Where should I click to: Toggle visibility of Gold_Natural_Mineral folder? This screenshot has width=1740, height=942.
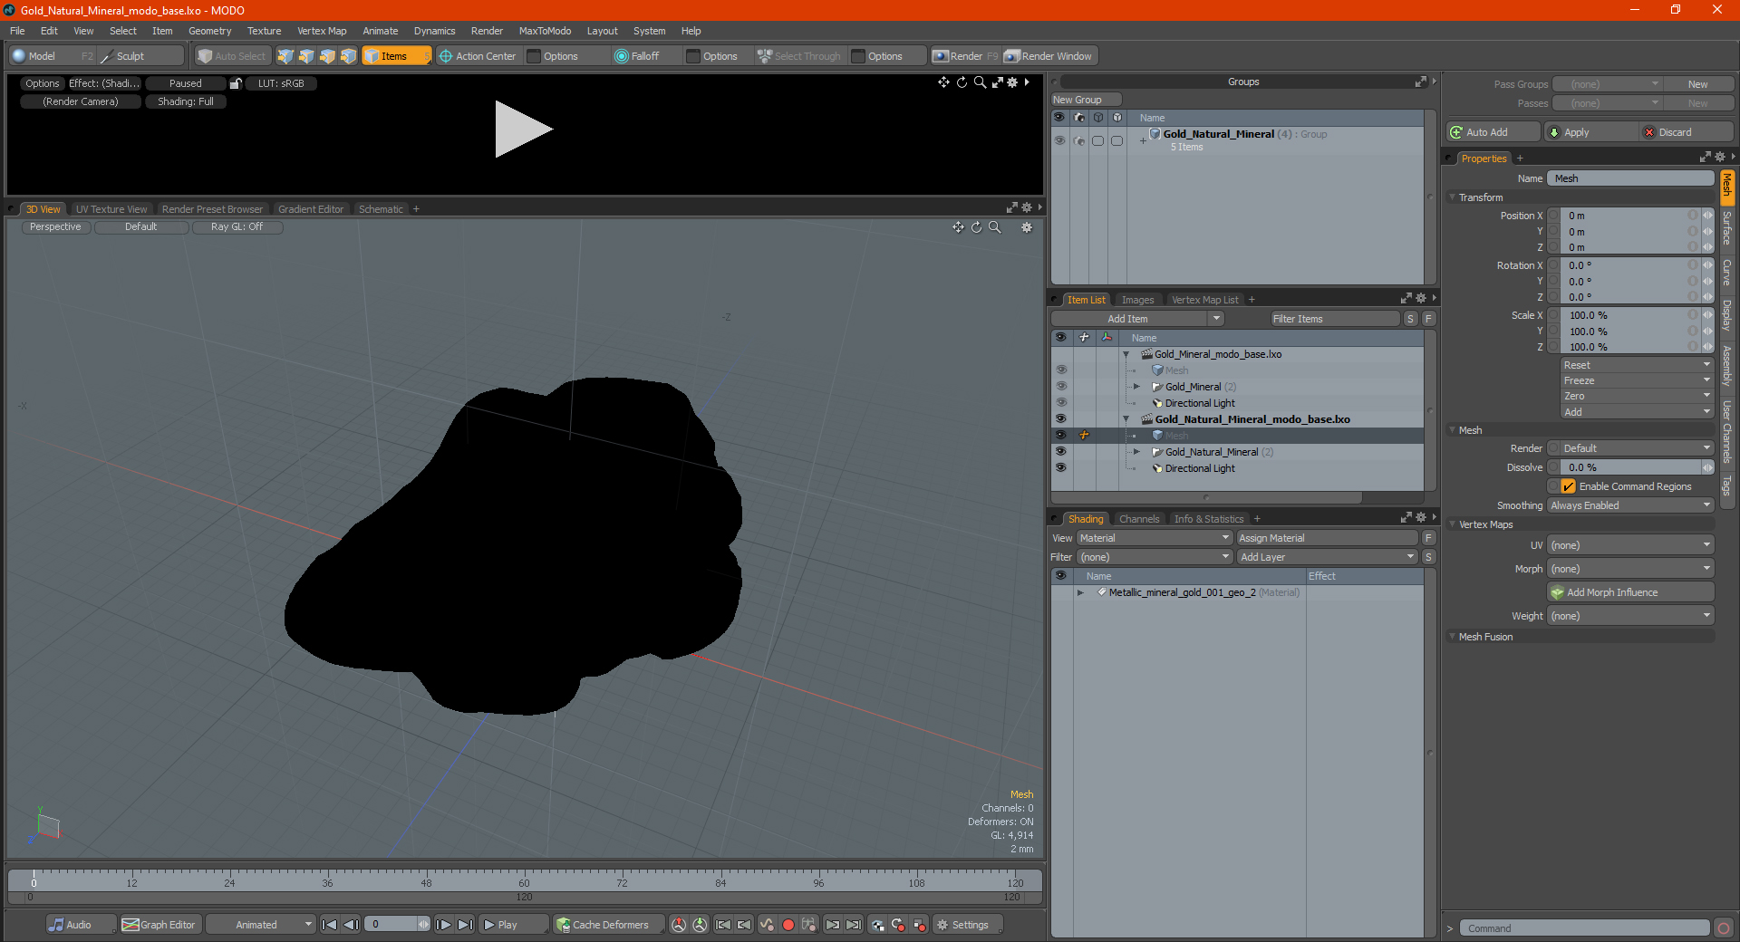1060,451
